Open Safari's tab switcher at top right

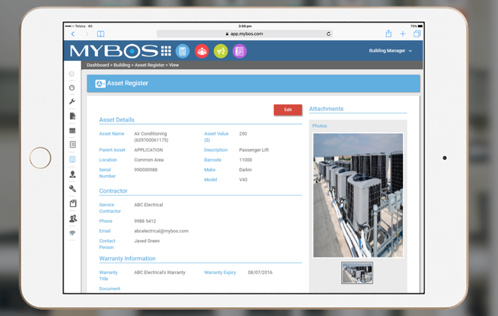pos(417,33)
